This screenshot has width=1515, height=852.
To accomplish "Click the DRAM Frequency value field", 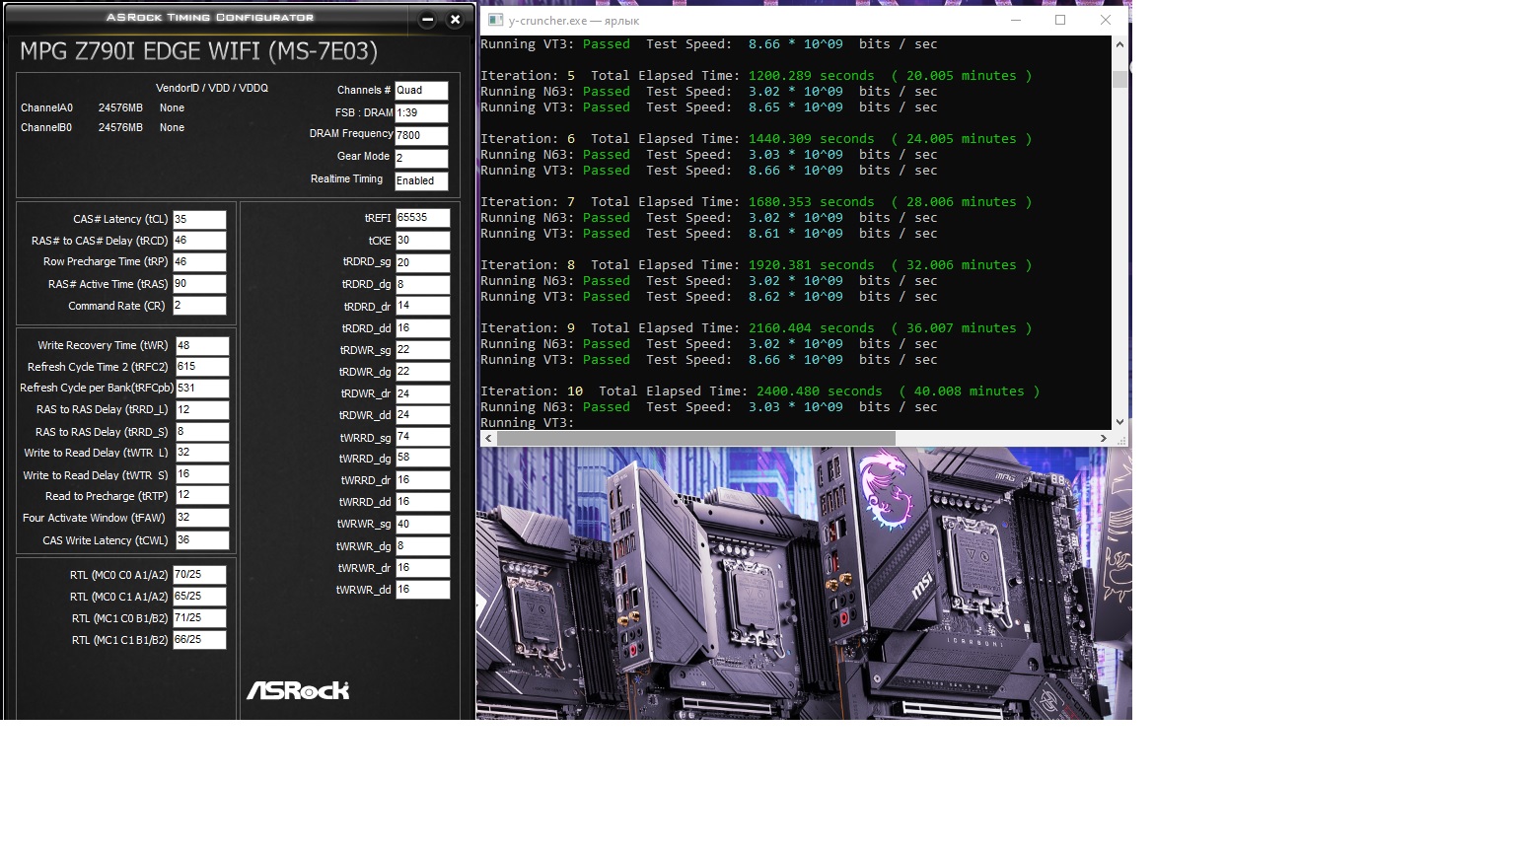I will pos(421,136).
